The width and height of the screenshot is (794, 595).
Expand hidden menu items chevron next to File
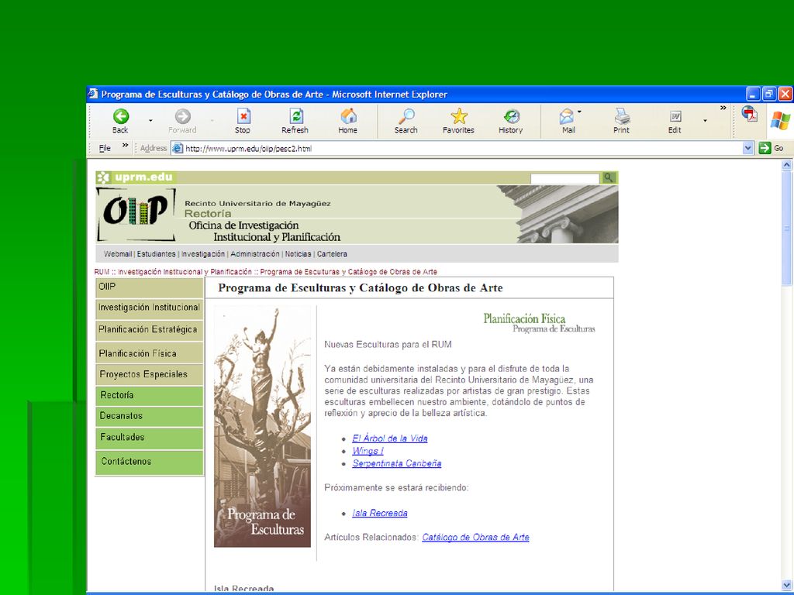pos(125,145)
